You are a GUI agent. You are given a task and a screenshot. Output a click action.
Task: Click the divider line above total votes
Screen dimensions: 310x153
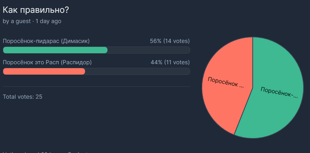(x=96, y=86)
